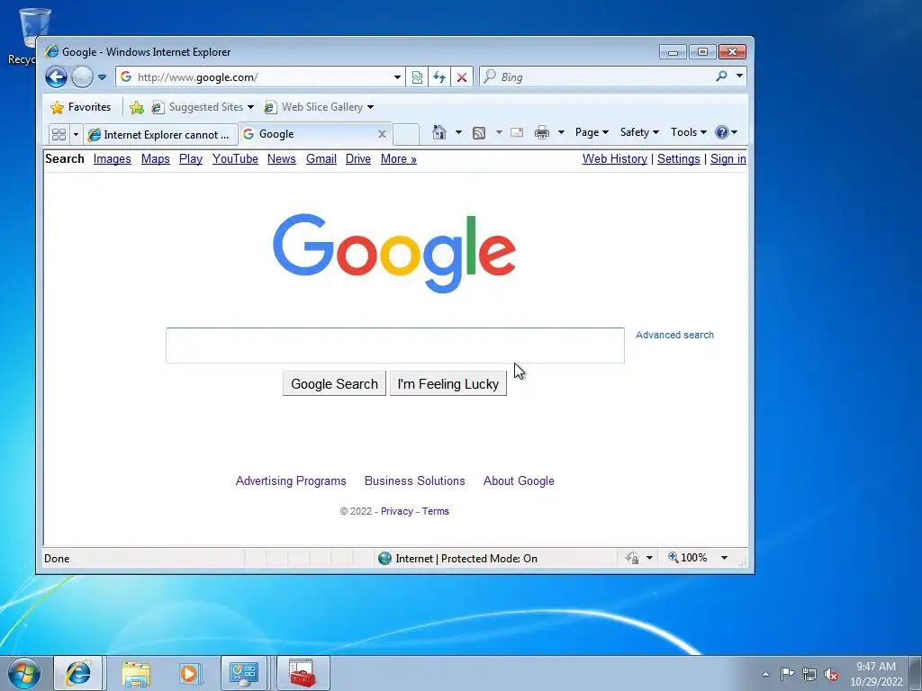
Task: Open the Play link
Action: [x=191, y=159]
